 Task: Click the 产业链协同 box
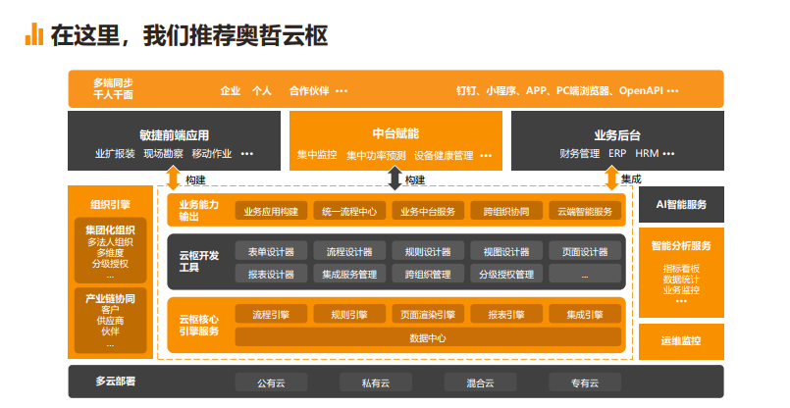pyautogui.click(x=110, y=321)
